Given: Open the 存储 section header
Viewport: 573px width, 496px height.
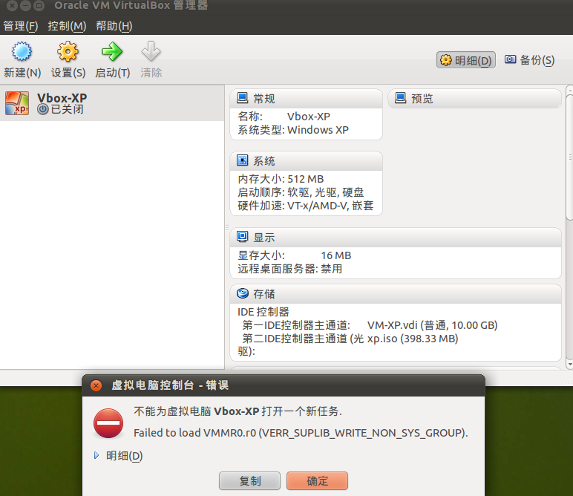Looking at the screenshot, I should tap(396, 294).
